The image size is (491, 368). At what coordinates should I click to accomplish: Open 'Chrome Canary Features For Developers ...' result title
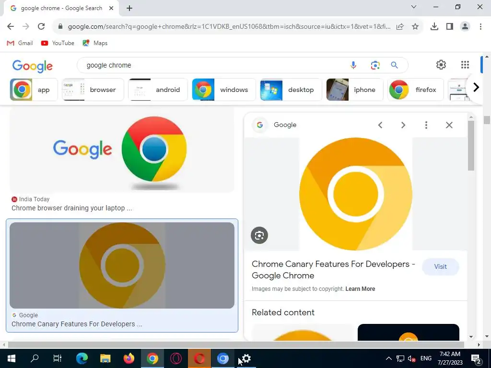pos(77,324)
